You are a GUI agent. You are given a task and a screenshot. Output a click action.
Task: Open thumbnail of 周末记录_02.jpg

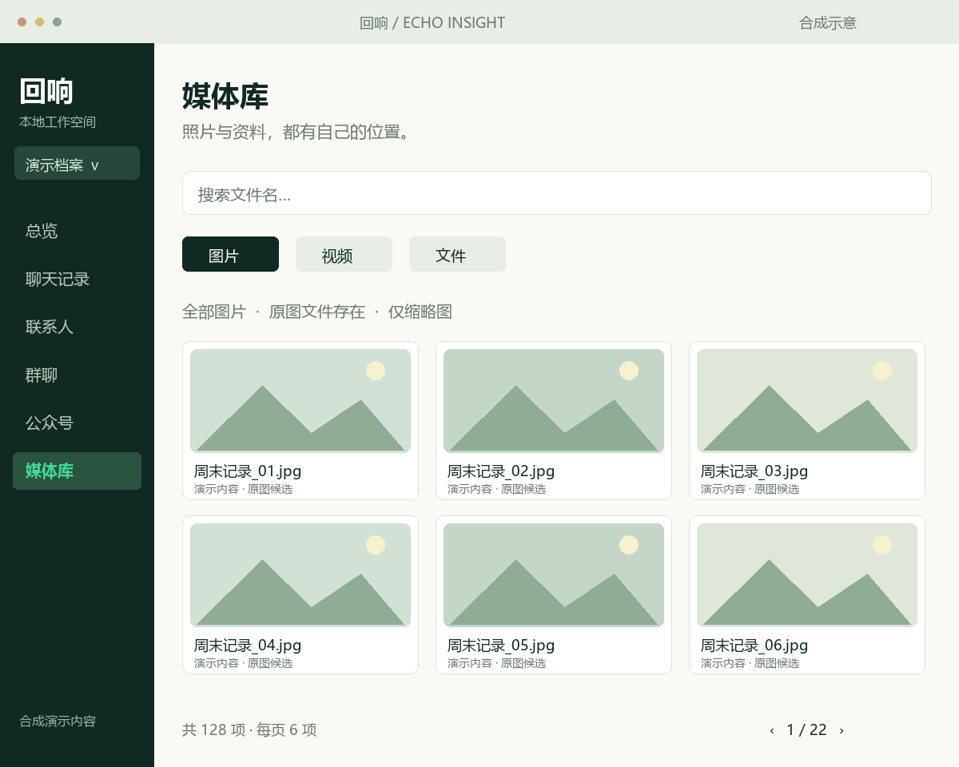(x=554, y=401)
